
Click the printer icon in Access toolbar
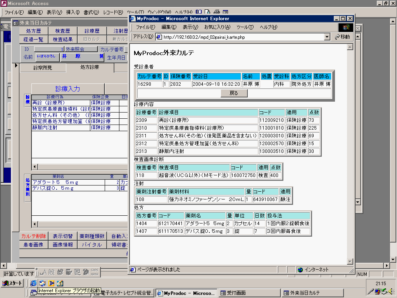[217, 12]
